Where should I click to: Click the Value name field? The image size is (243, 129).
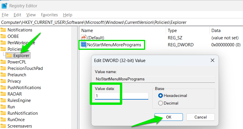pyautogui.click(x=155, y=79)
